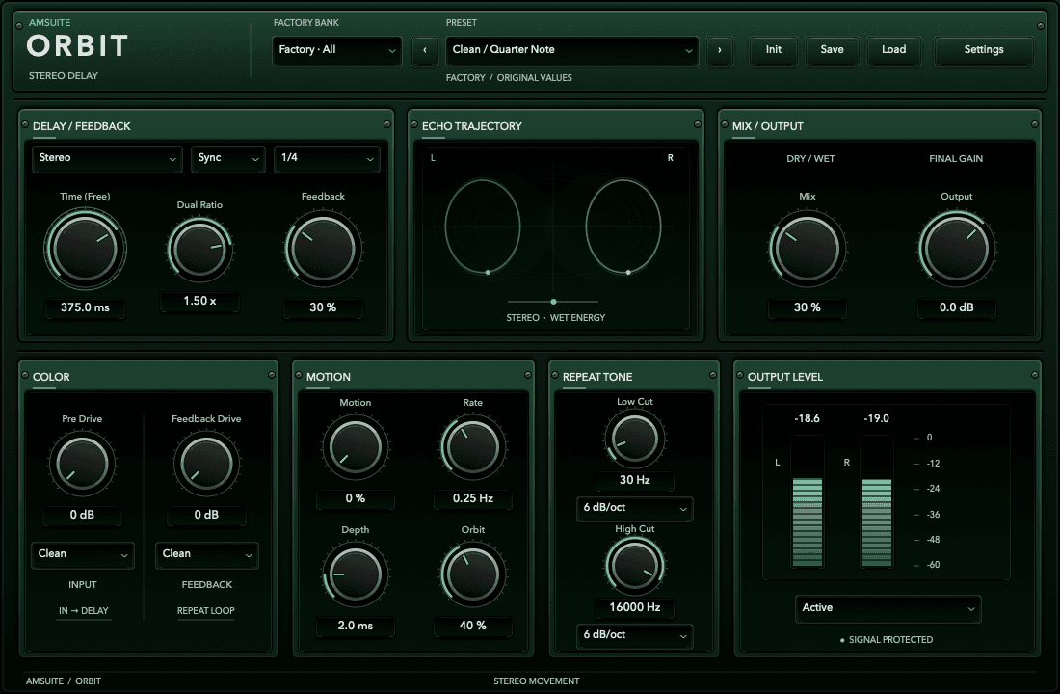The height and width of the screenshot is (694, 1060).
Task: Click the 1.50 x dual ratio value
Action: point(199,301)
